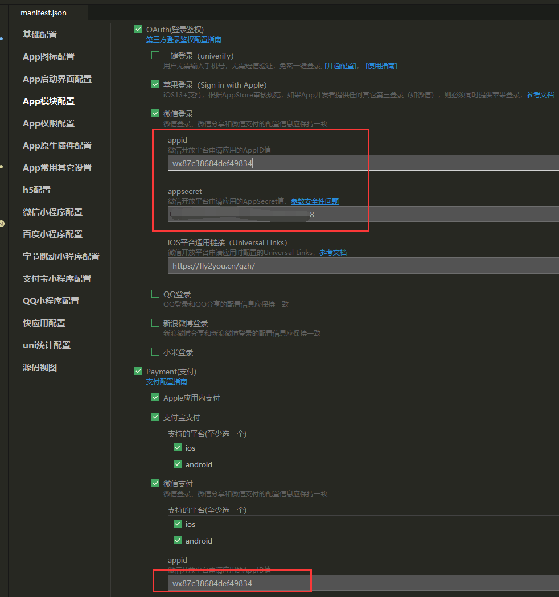Open 字节跳动小程序配置 section
559x597 pixels.
[61, 257]
